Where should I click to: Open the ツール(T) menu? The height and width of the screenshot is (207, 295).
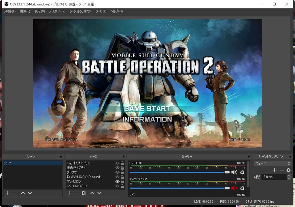(x=101, y=11)
